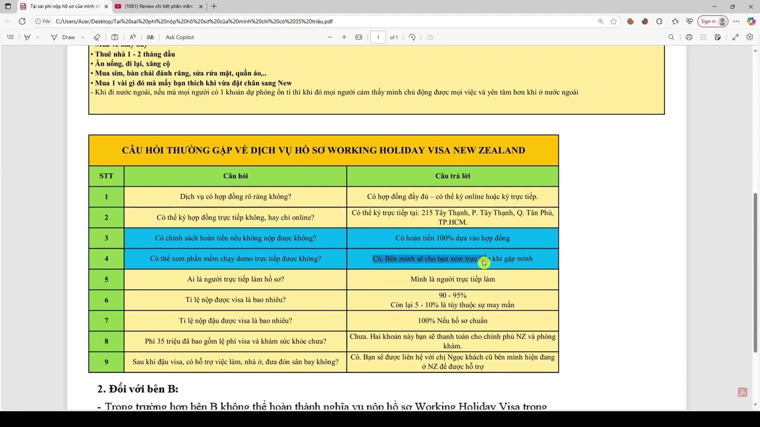Click the File site info indicator
This screenshot has width=760, height=427.
[43, 21]
